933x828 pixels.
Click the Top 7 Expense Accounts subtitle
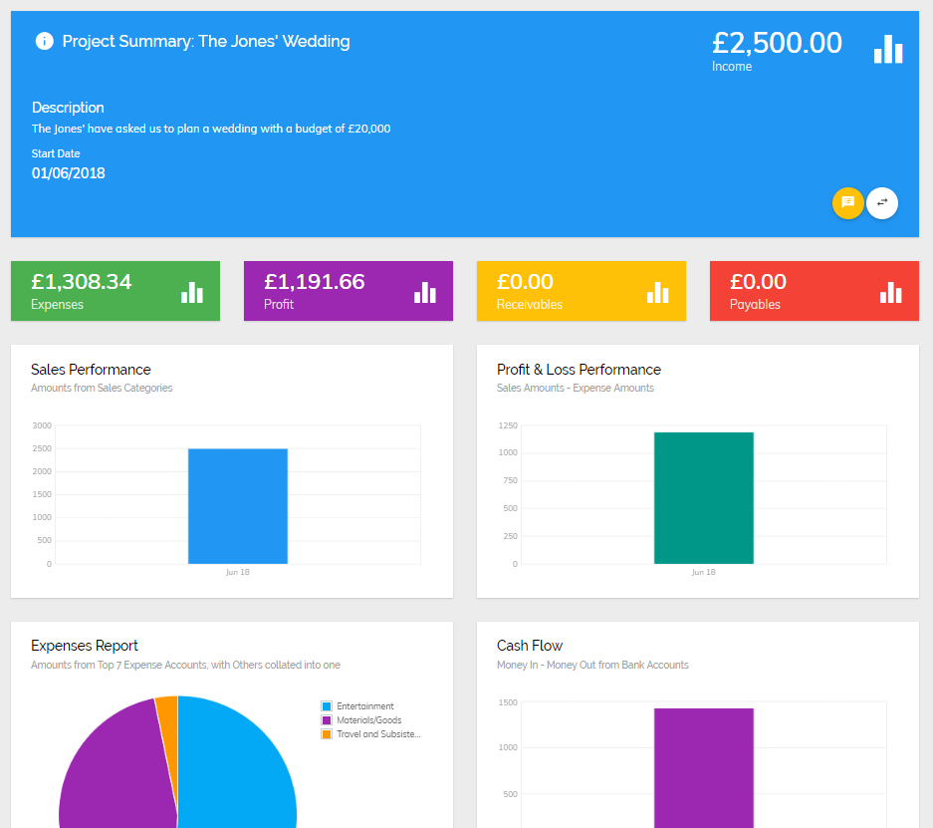coord(185,665)
